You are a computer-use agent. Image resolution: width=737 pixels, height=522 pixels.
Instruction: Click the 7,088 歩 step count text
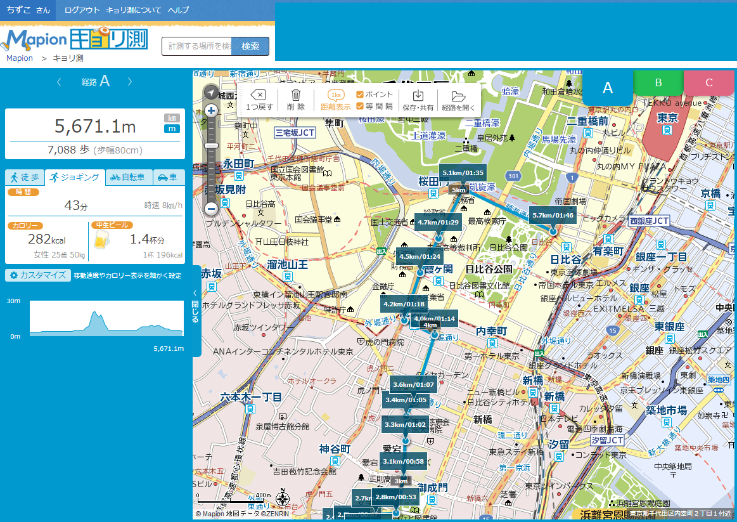coord(68,150)
